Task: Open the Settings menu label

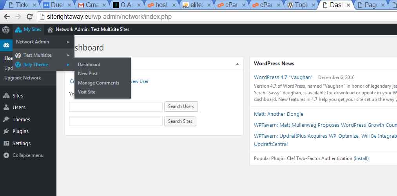Action: click(x=22, y=144)
